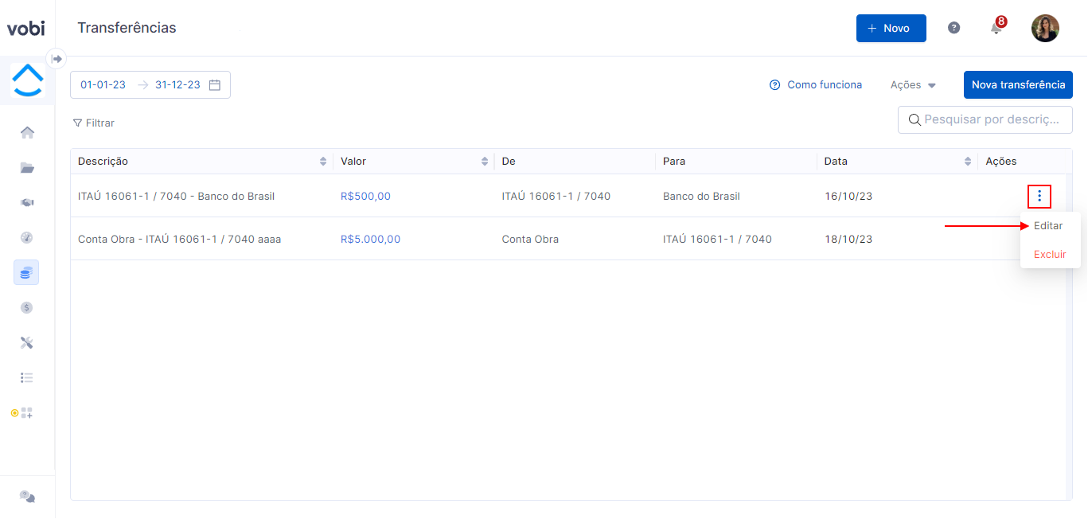Click the R$5.000,00 value link

(x=370, y=239)
